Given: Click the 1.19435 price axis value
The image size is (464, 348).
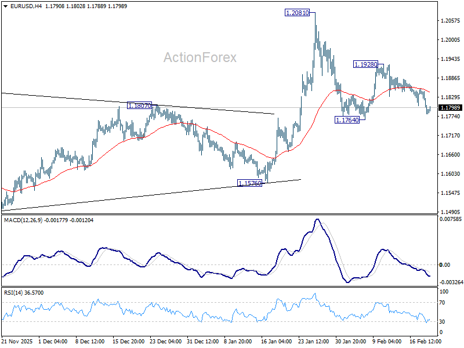Looking at the screenshot, I should [x=451, y=59].
